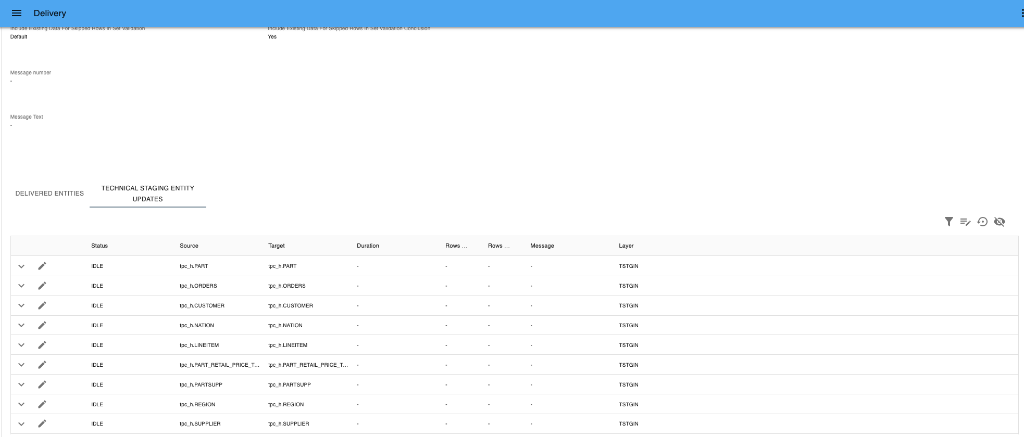Click the restore history icon above table
Viewport: 1024px width, 437px height.
982,222
